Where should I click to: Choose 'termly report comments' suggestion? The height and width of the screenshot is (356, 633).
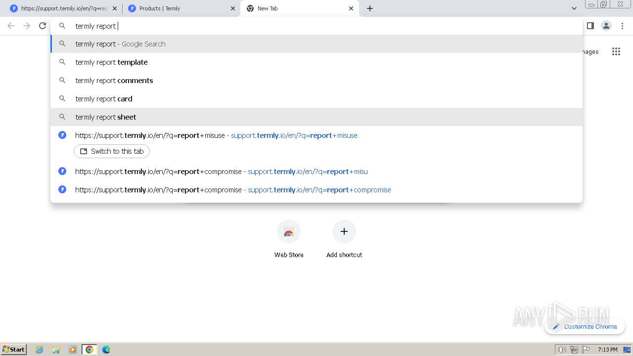coord(316,81)
